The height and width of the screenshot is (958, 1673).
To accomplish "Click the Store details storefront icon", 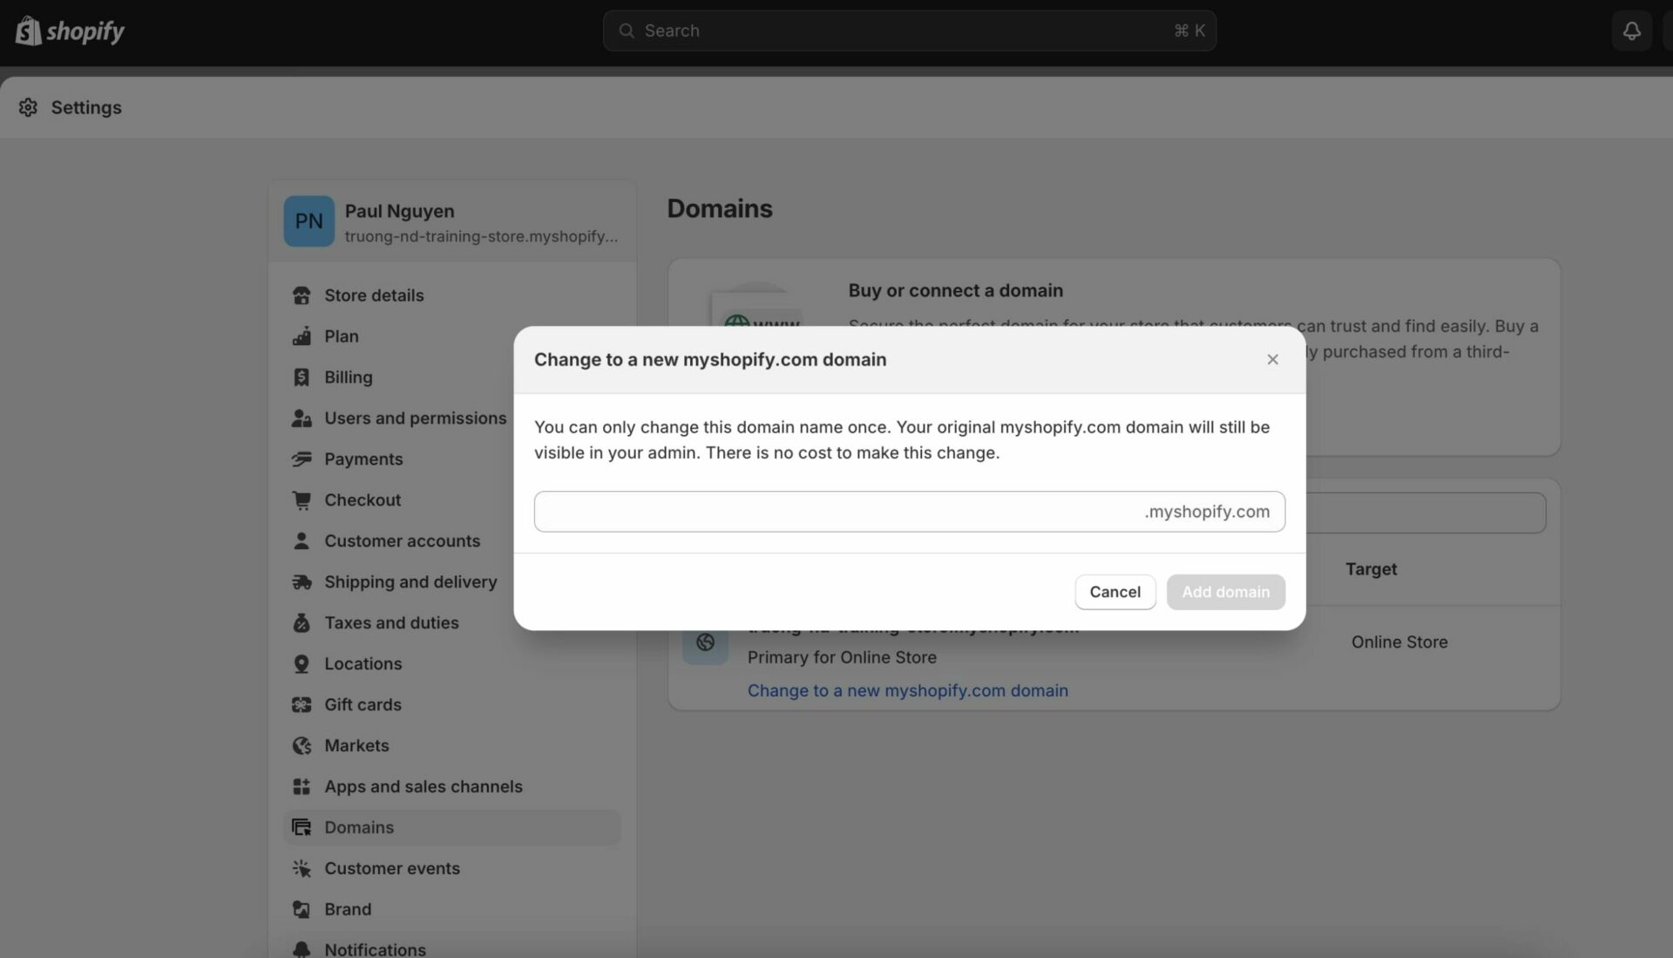I will (x=301, y=296).
